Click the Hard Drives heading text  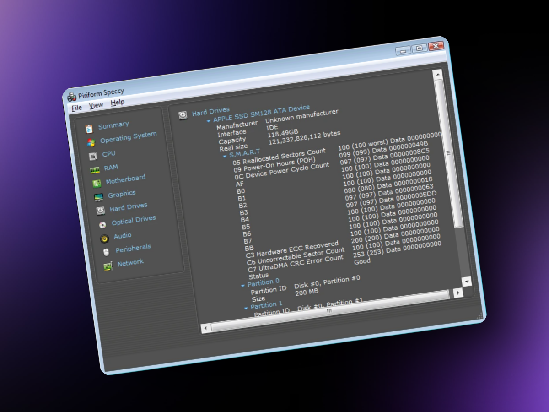pyautogui.click(x=210, y=111)
